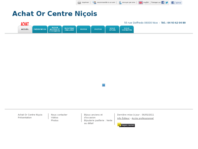Click the printer icon
Screen dimensions: 198x149
(x=79, y=2)
